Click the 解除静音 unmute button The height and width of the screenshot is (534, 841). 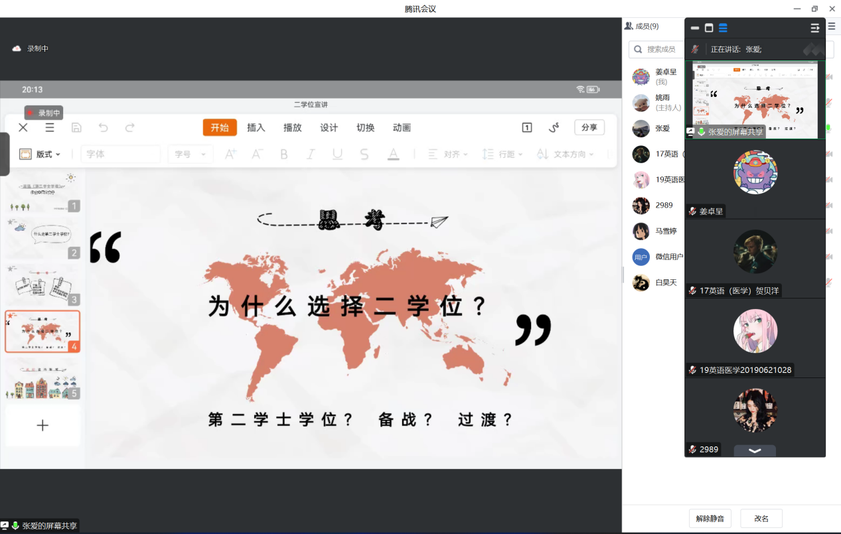710,518
